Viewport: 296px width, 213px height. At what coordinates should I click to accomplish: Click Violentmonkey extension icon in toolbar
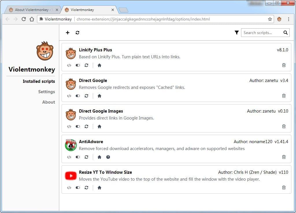[279, 19]
